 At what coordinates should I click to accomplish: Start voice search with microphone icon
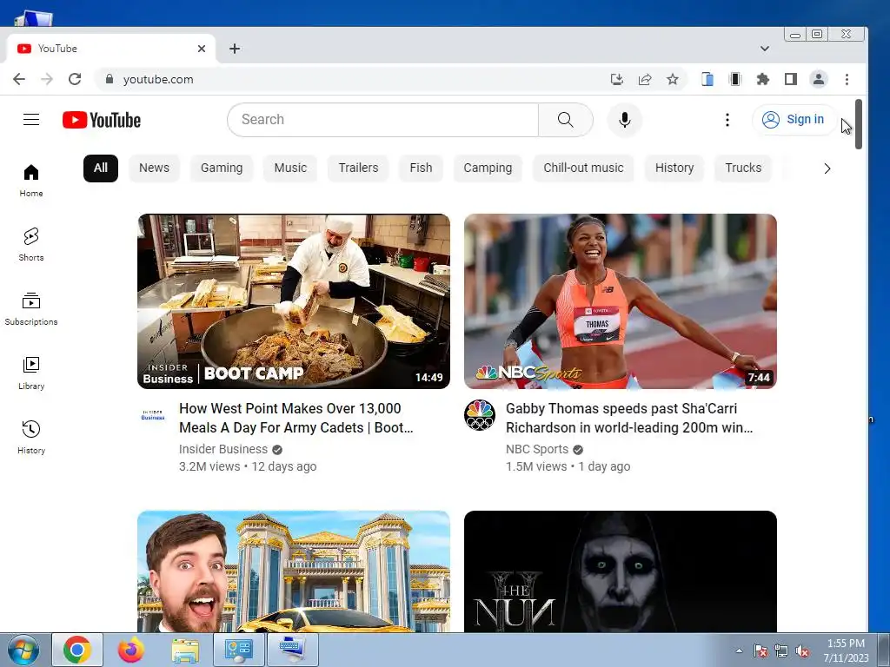624,120
